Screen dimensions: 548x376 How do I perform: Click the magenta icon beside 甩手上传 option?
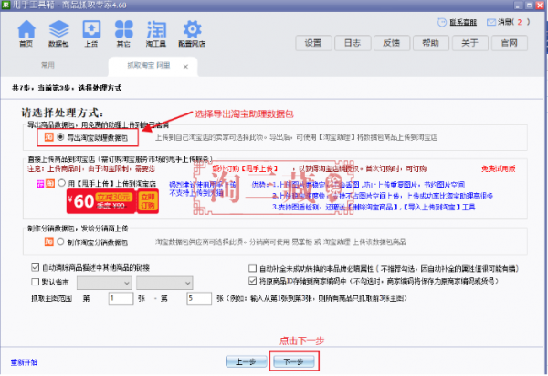pyautogui.click(x=40, y=184)
